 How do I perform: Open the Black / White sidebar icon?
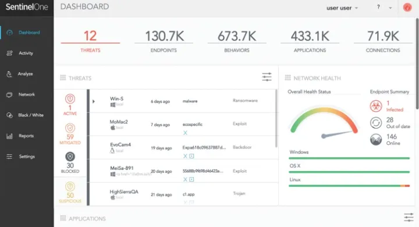(10, 115)
